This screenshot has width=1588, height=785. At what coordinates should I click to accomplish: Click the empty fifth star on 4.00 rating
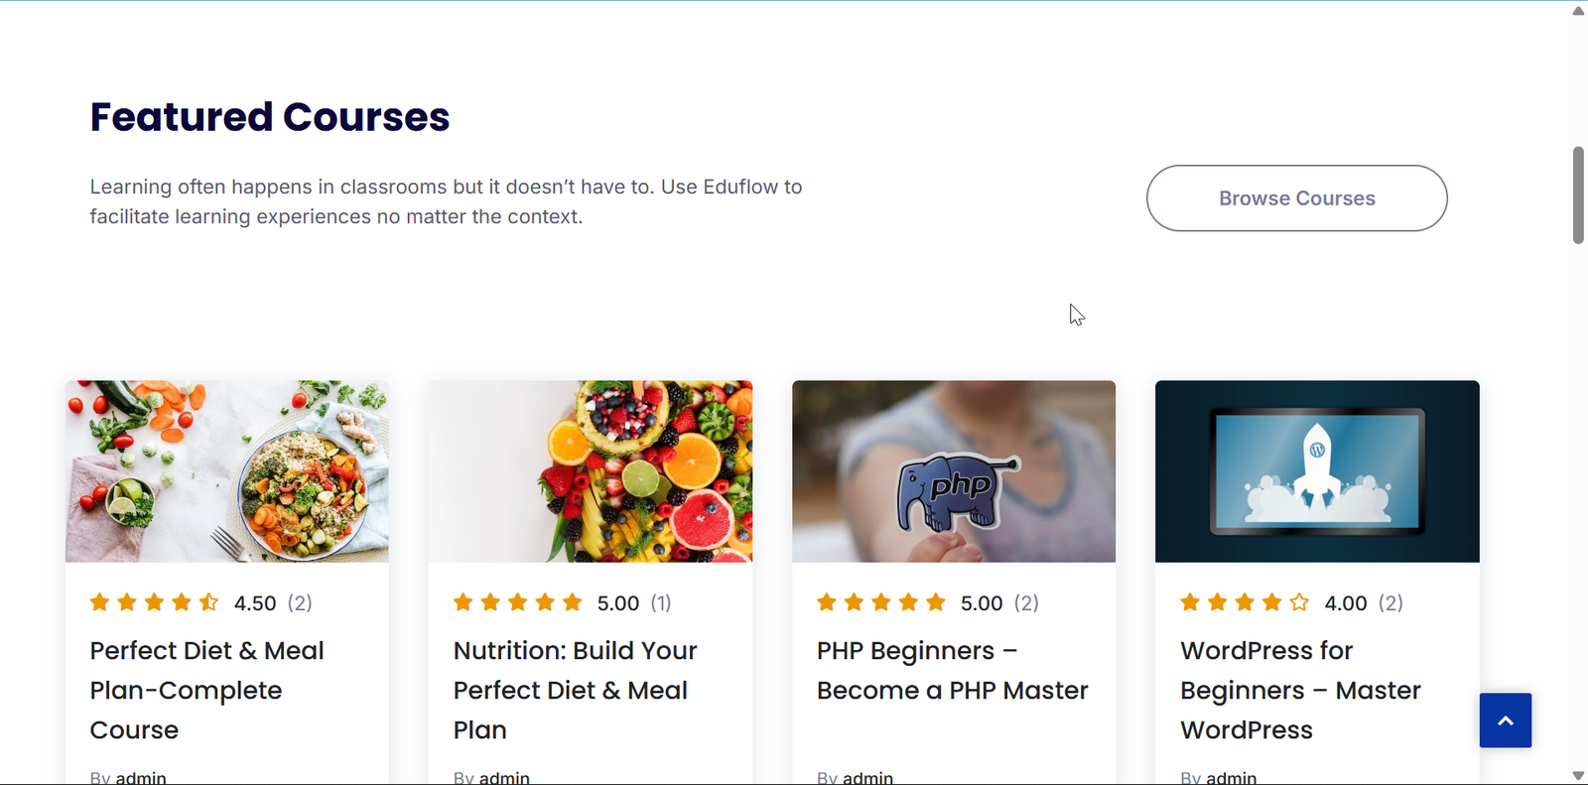point(1299,602)
